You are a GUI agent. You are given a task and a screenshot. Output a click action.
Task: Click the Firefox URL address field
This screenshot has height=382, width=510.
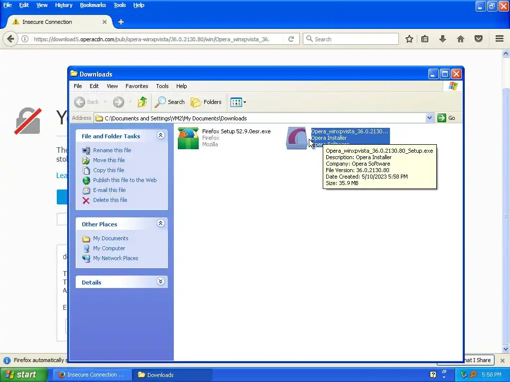point(151,39)
